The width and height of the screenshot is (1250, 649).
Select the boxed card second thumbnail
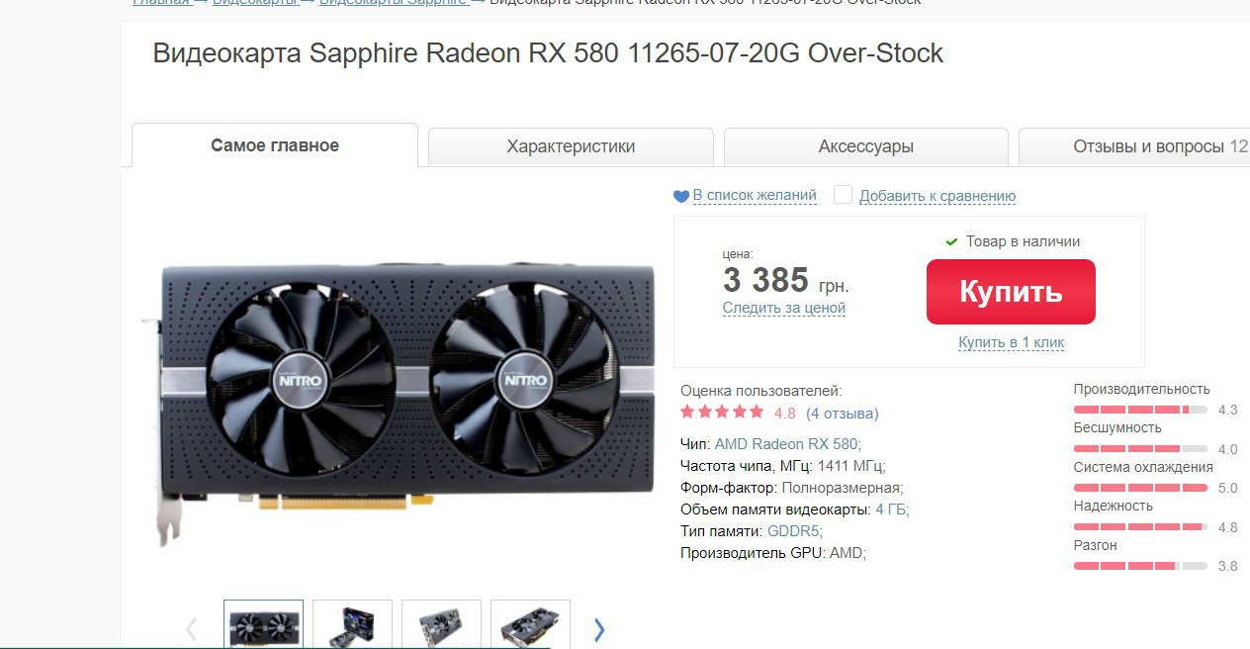[352, 624]
